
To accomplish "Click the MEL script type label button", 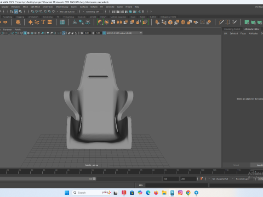I will 141,186.
